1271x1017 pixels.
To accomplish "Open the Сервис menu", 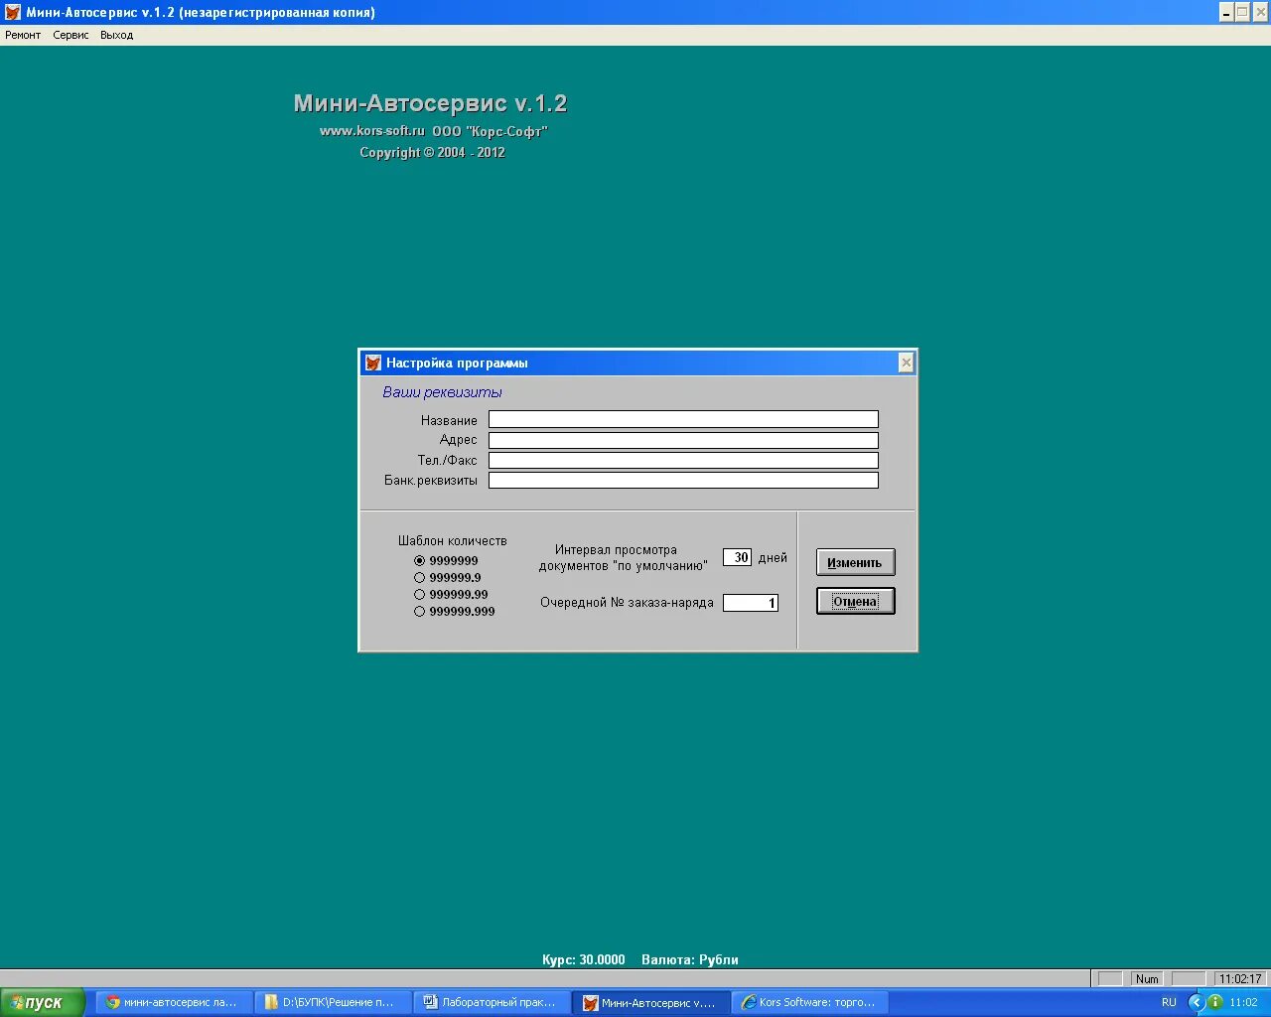I will click(71, 35).
